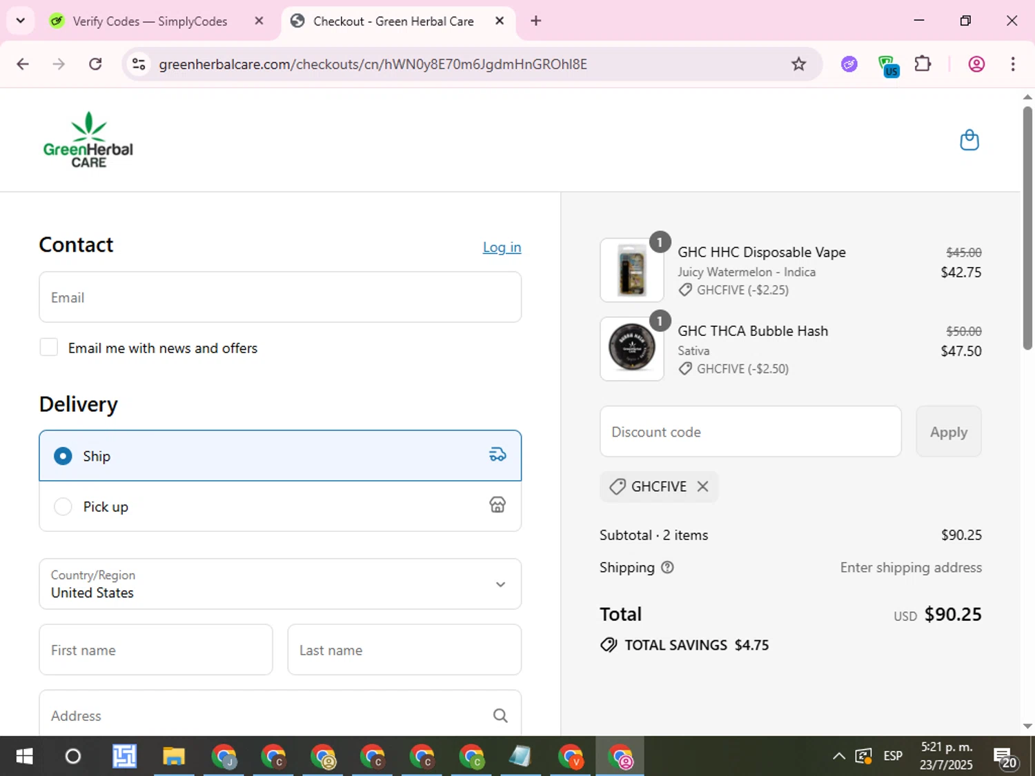Click the Apply discount button
The height and width of the screenshot is (776, 1035).
click(x=949, y=432)
